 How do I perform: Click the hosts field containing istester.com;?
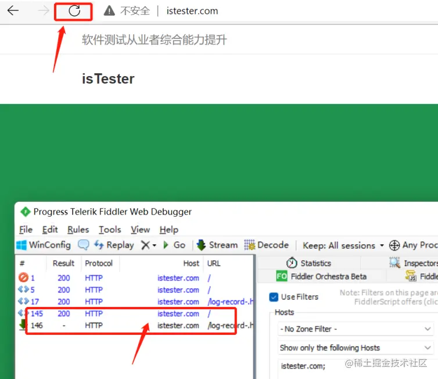356,368
